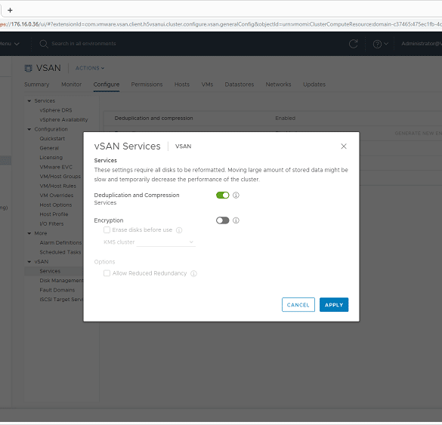Select Scheduled Tasks in sidebar
This screenshot has height=425, width=442.
coord(60,252)
